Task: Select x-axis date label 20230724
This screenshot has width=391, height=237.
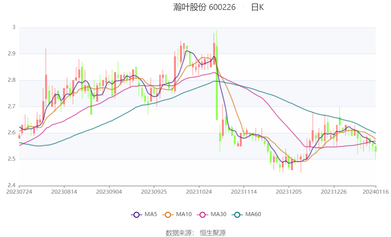Action: click(19, 192)
